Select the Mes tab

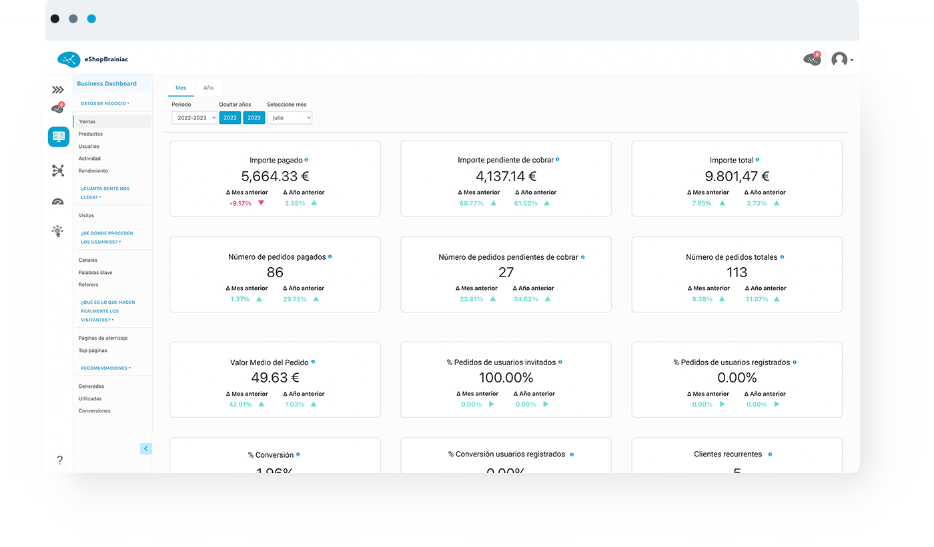181,88
